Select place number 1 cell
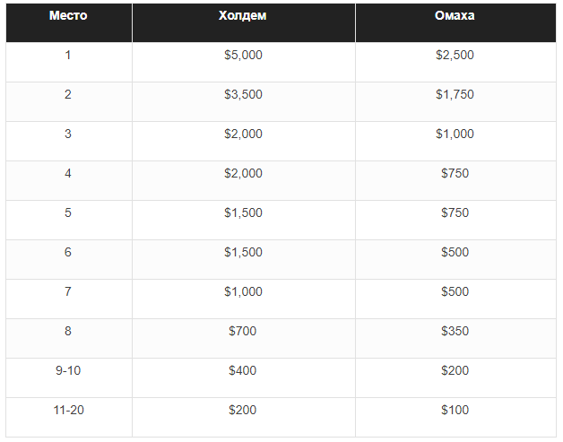Viewport: 563px width, 442px height. coord(68,55)
